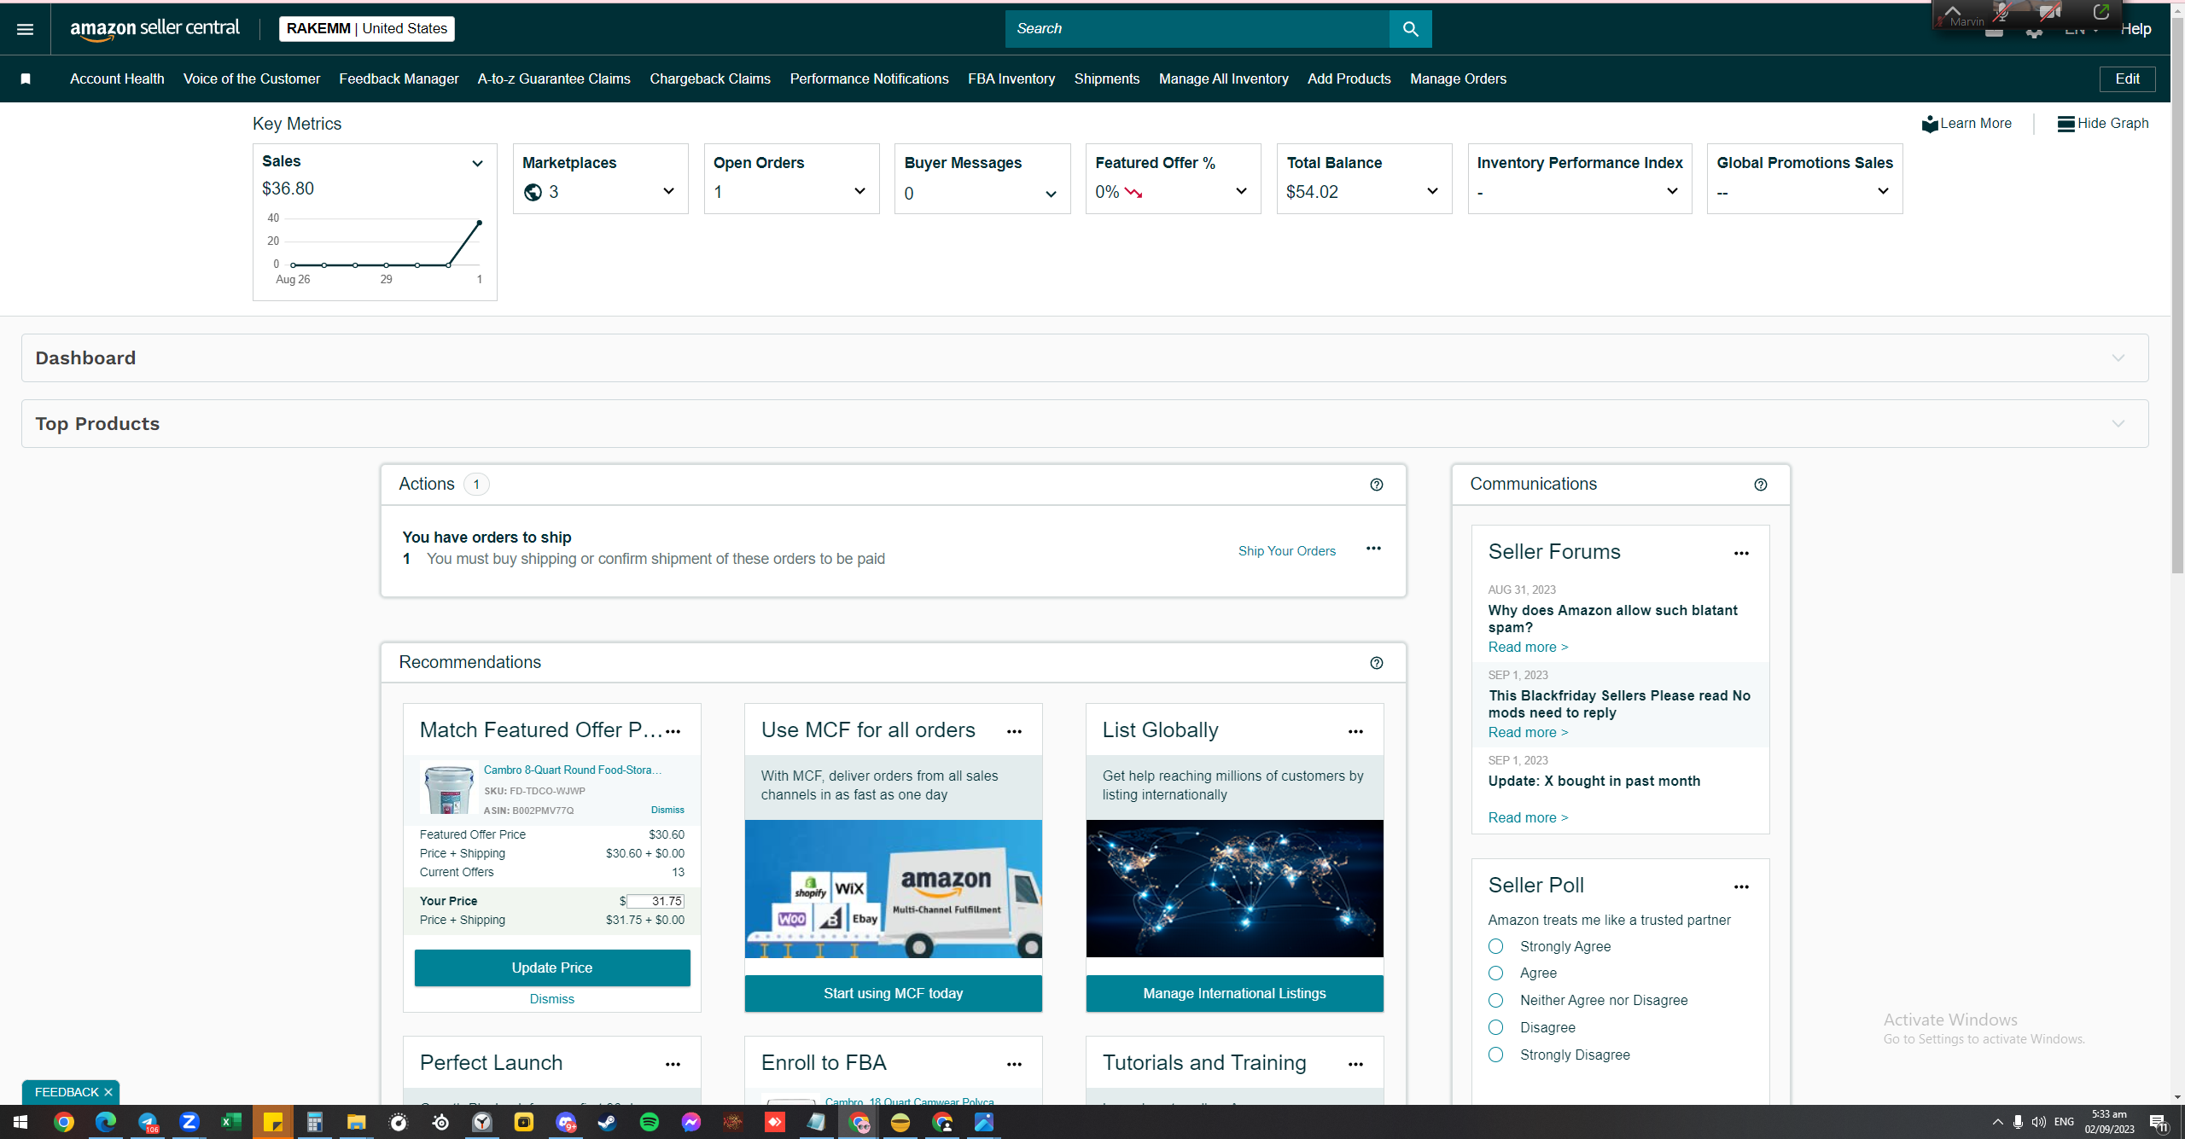Select the Agree poll option
The height and width of the screenshot is (1139, 2185).
click(x=1495, y=973)
